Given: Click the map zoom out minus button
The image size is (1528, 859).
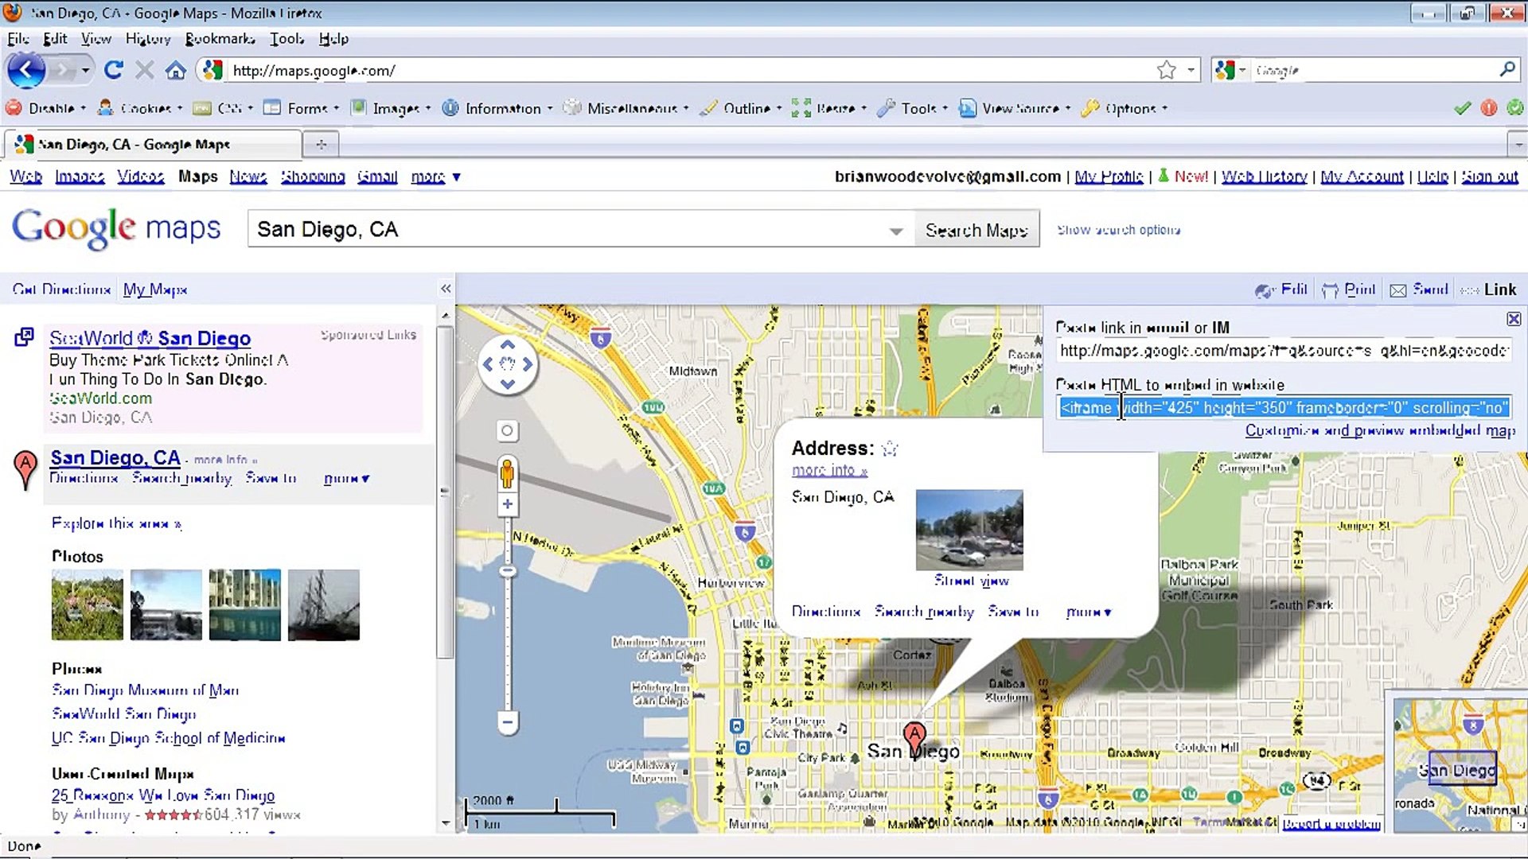Looking at the screenshot, I should (507, 722).
